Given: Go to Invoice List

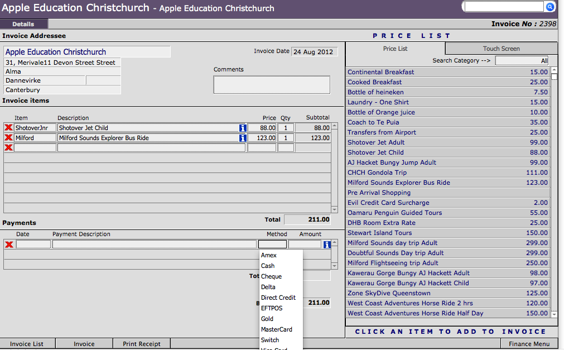Looking at the screenshot, I should click(27, 344).
